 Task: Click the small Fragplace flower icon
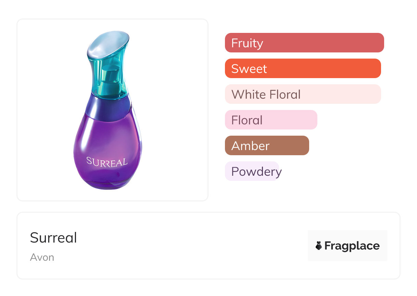click(x=319, y=246)
